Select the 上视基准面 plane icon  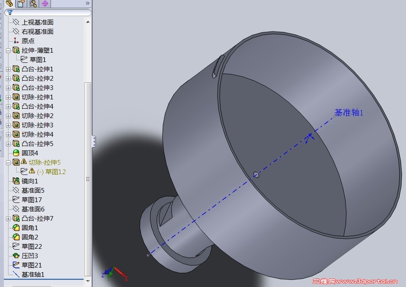point(16,22)
